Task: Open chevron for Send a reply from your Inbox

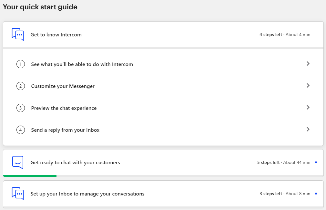Action: (308, 129)
